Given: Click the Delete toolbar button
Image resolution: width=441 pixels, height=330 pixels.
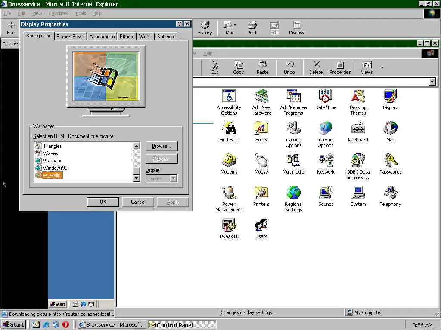Looking at the screenshot, I should pos(316,67).
